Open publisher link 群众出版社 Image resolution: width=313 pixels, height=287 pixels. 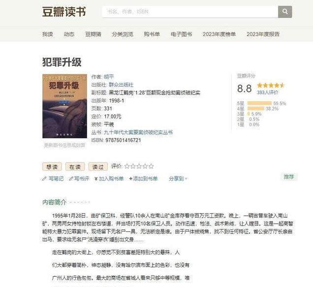click(121, 85)
